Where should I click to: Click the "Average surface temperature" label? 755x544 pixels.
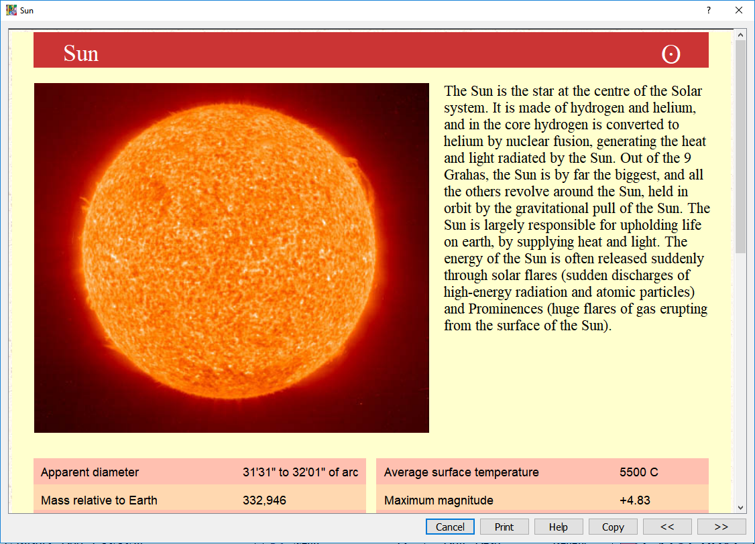point(461,472)
